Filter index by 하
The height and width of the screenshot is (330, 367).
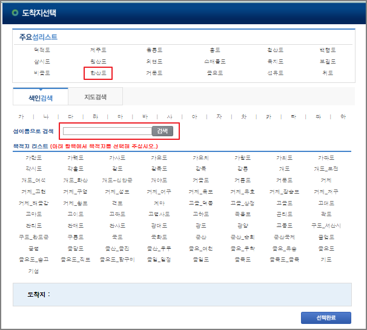(x=343, y=116)
